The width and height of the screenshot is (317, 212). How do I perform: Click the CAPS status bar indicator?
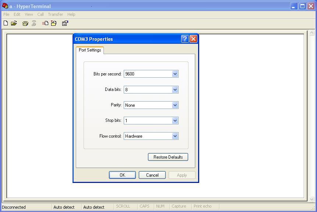[x=144, y=206]
